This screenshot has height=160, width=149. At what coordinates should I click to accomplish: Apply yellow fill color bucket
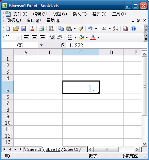coord(81,37)
